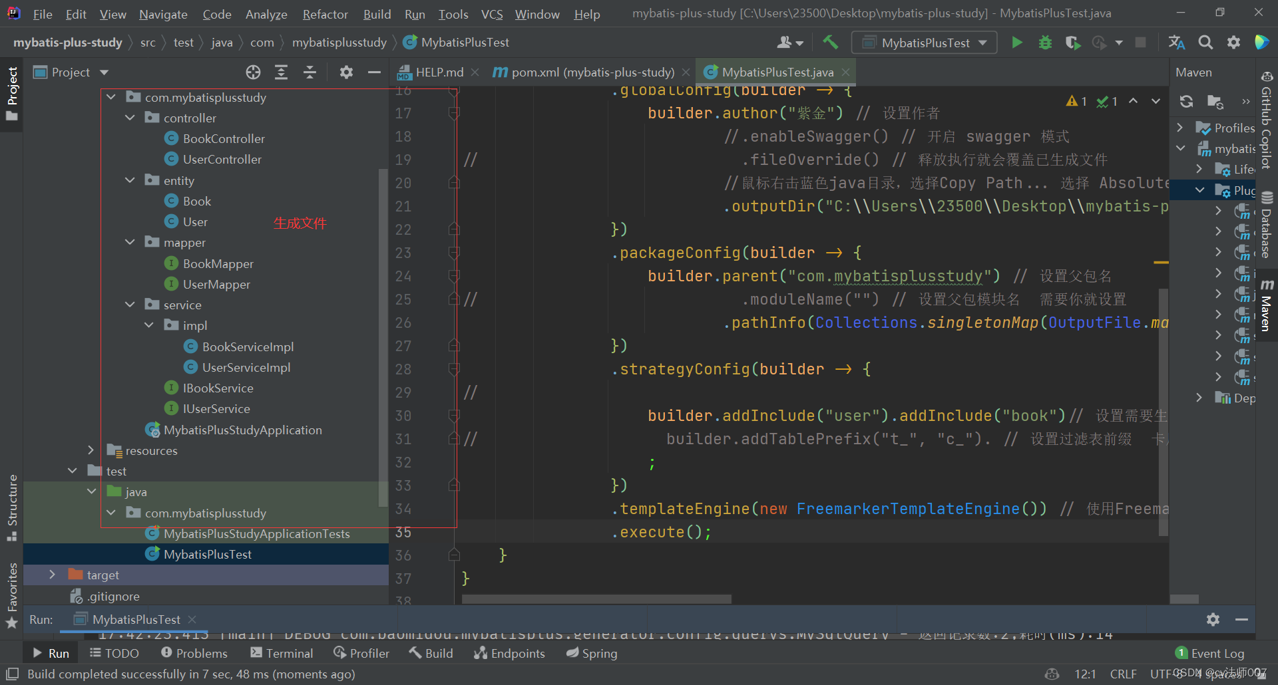Collapse the mapper folder
The image size is (1278, 685).
click(x=130, y=242)
